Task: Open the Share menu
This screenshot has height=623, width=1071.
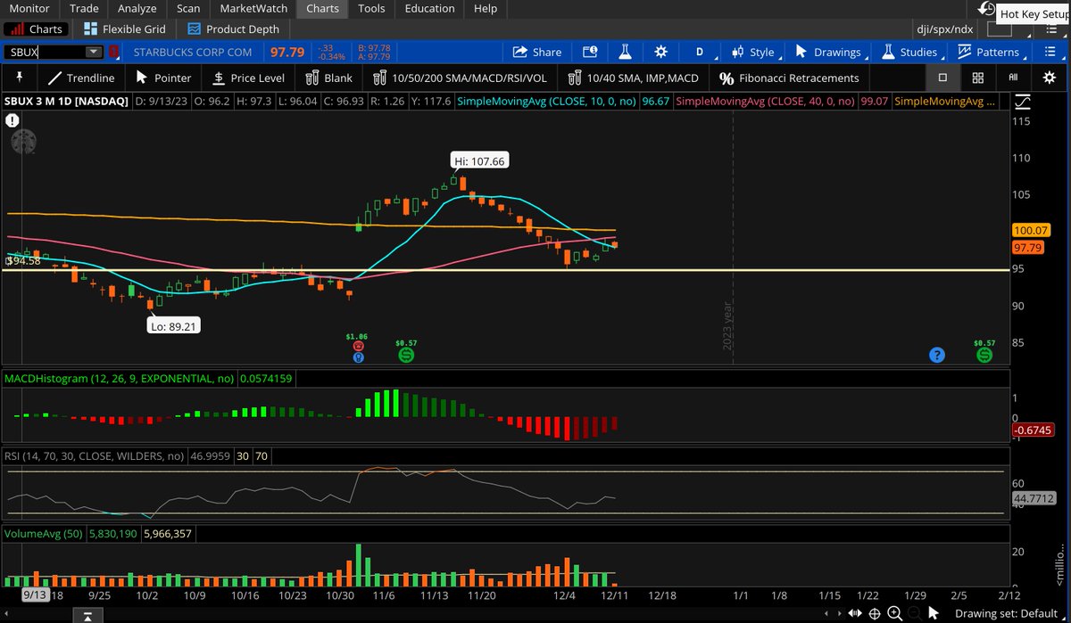Action: [535, 52]
